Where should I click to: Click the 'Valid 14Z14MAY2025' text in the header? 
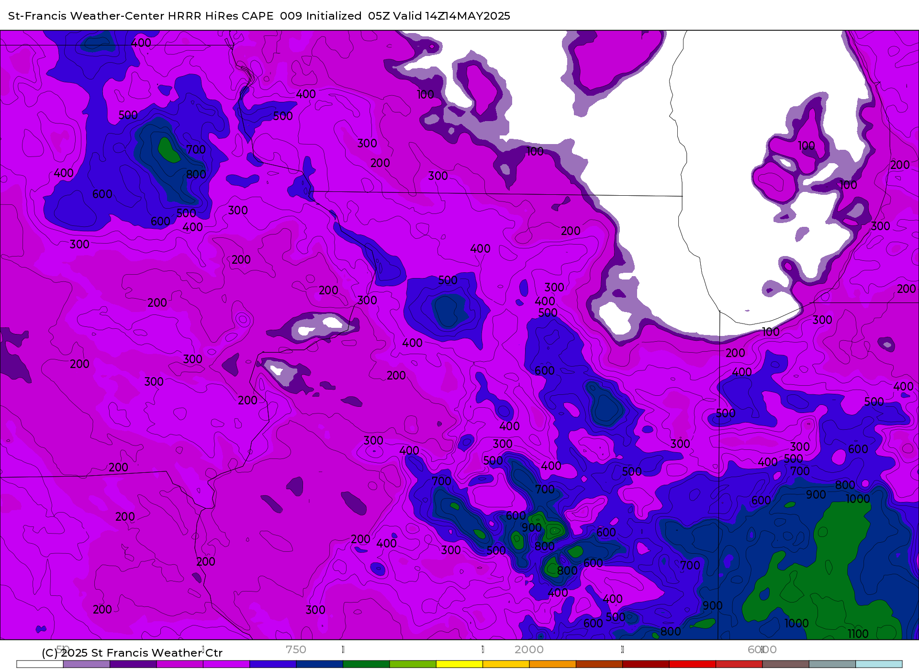[x=452, y=16]
